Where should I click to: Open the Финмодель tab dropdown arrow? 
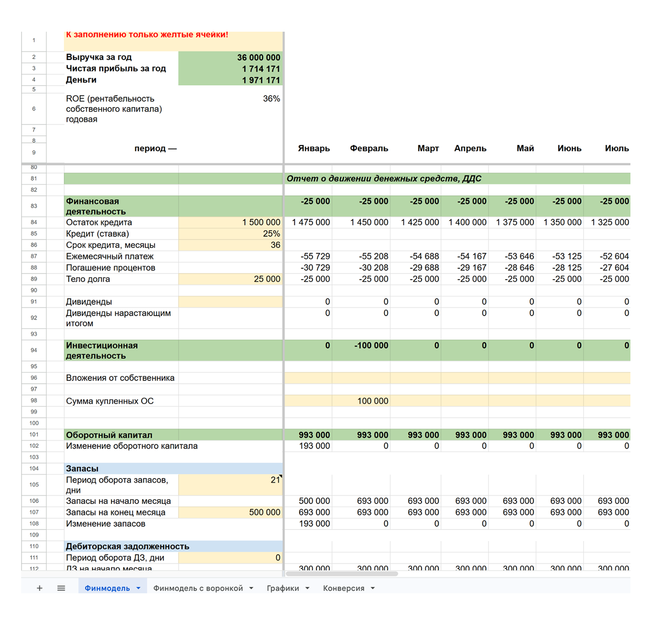coord(138,588)
